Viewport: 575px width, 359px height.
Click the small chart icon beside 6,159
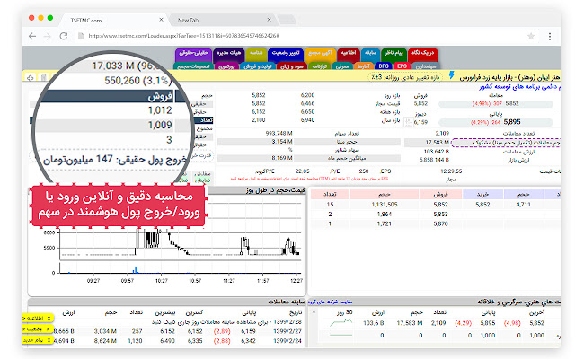pos(408,122)
